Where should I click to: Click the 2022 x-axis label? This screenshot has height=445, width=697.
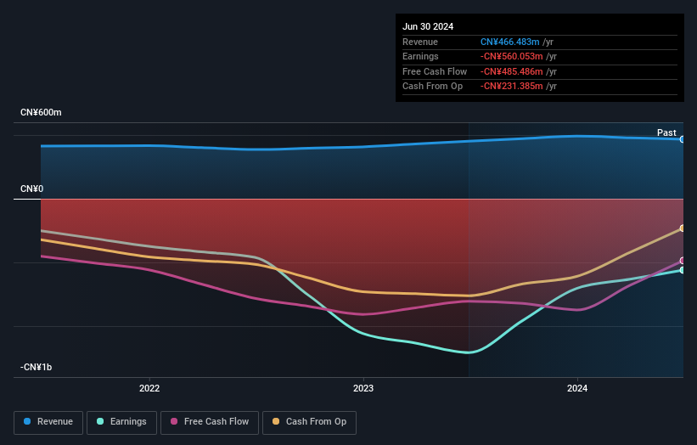tap(149, 389)
